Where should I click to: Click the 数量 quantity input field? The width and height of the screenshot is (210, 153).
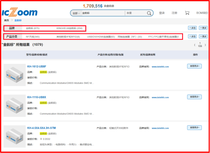[x=135, y=13]
